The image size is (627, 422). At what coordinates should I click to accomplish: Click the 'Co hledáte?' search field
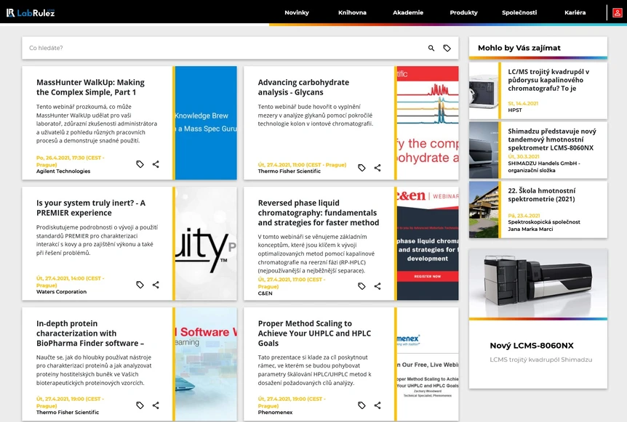224,48
